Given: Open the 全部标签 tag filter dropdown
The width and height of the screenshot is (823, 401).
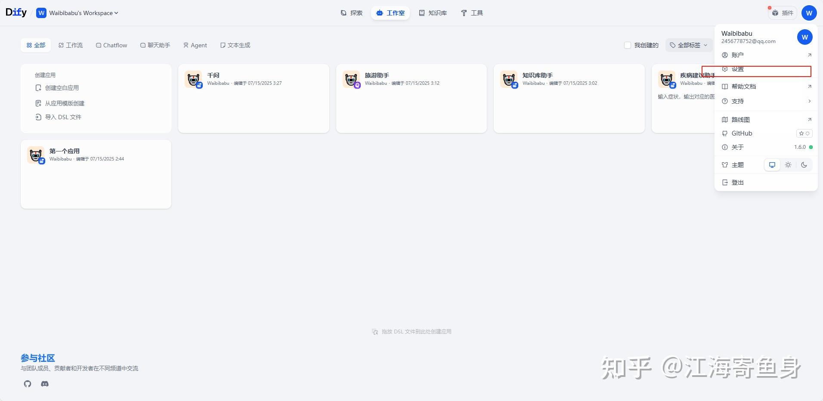Looking at the screenshot, I should pos(688,45).
